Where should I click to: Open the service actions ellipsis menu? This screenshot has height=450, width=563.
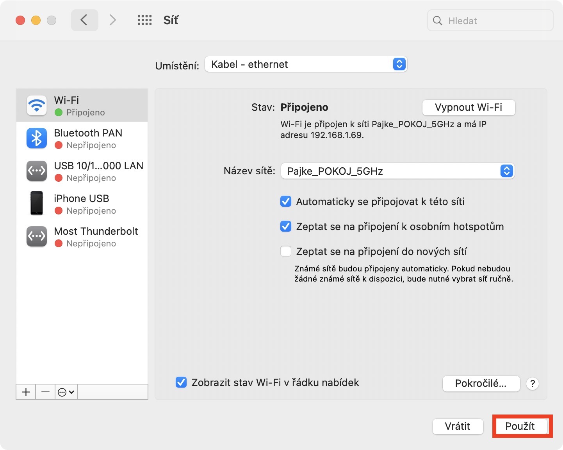66,392
